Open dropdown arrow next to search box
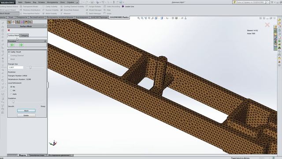The image size is (282, 159). coord(269,2)
